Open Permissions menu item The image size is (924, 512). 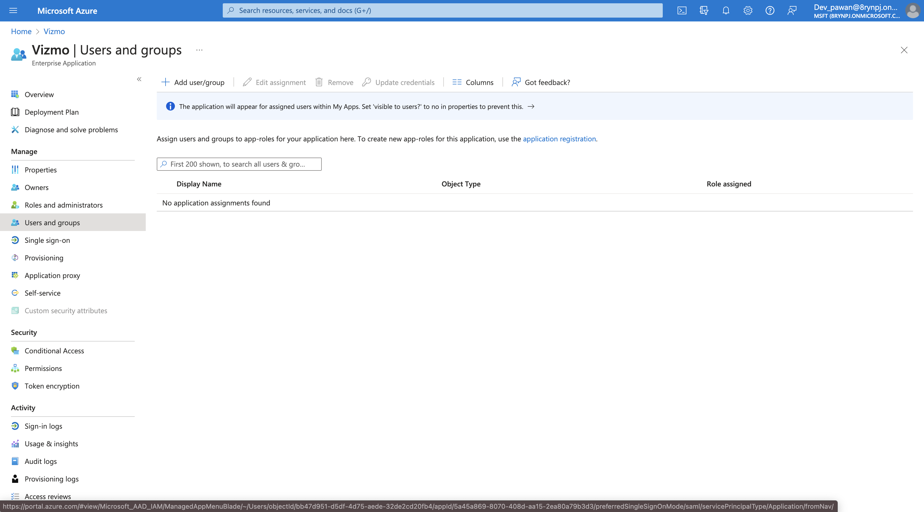[73, 368]
